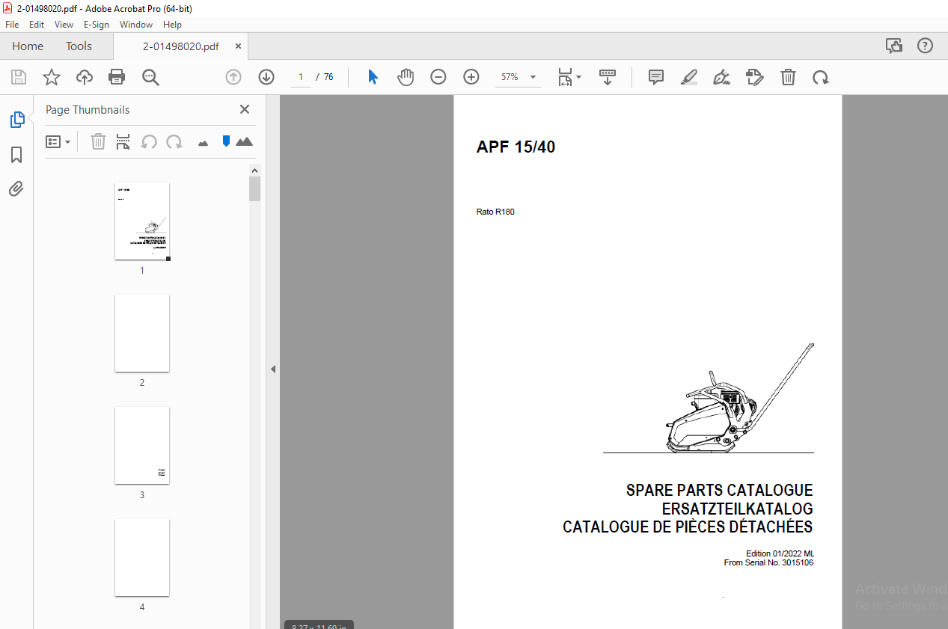Open the Help question mark icon
Screen dimensions: 948x629
click(x=926, y=46)
